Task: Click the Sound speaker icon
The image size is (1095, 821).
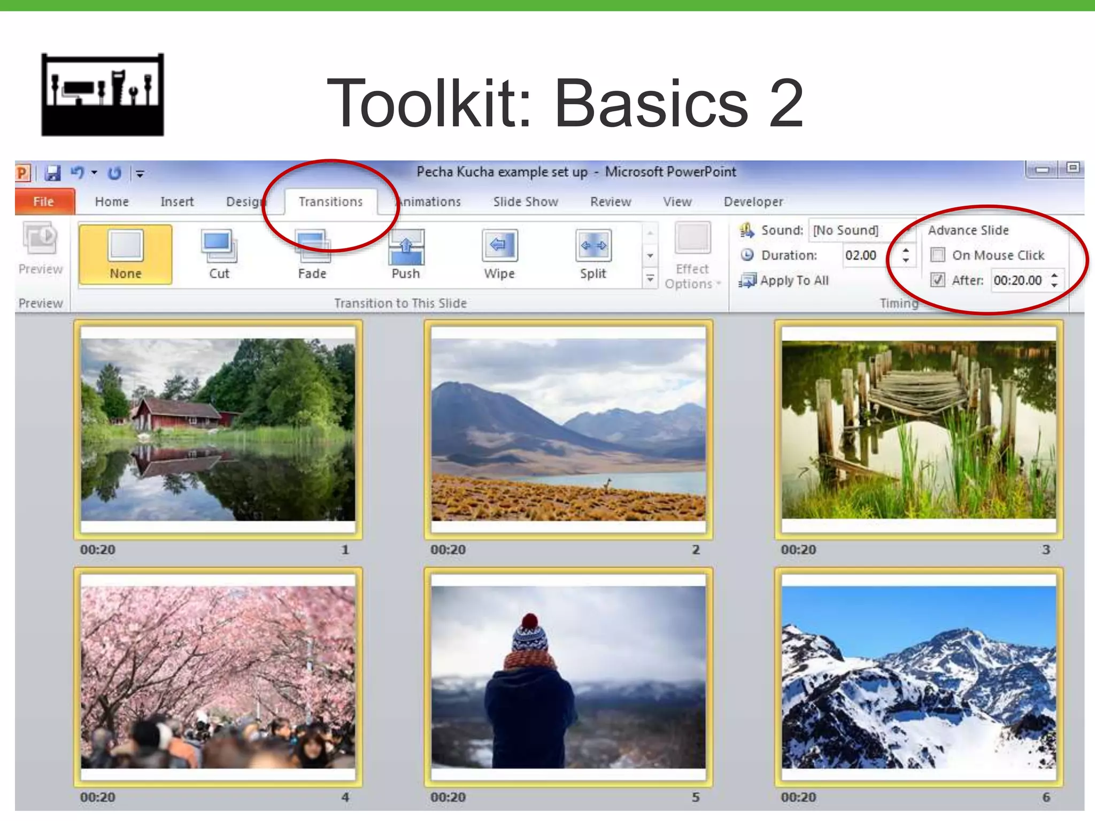Action: (746, 230)
